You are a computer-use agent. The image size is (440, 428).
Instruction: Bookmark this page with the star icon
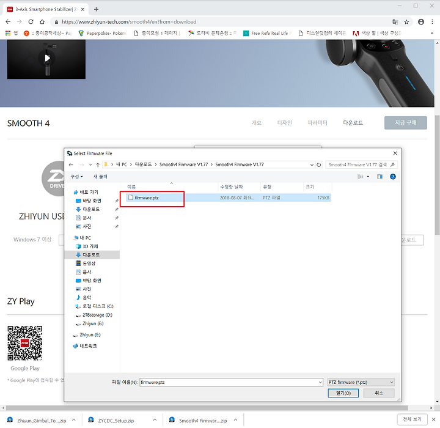click(406, 22)
